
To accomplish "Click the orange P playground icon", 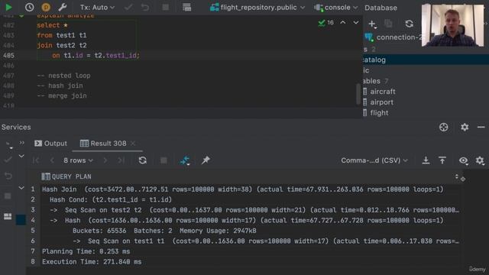I will pos(46,7).
